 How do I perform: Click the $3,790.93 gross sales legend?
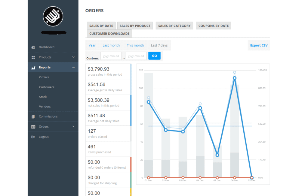(x=108, y=71)
